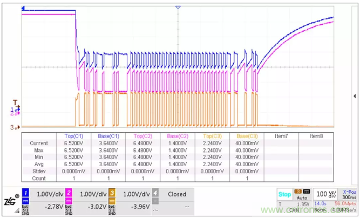Screen dimensions: 360x218
Task: Select channel 3 orange indicator
Action: pyautogui.click(x=112, y=194)
